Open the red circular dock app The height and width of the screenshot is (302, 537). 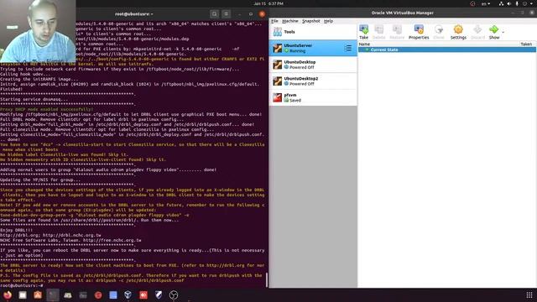(98, 294)
